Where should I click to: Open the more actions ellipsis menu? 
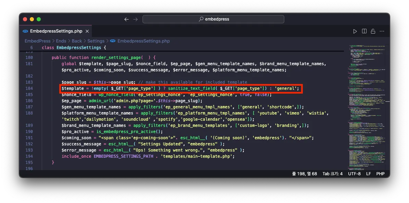pos(382,31)
